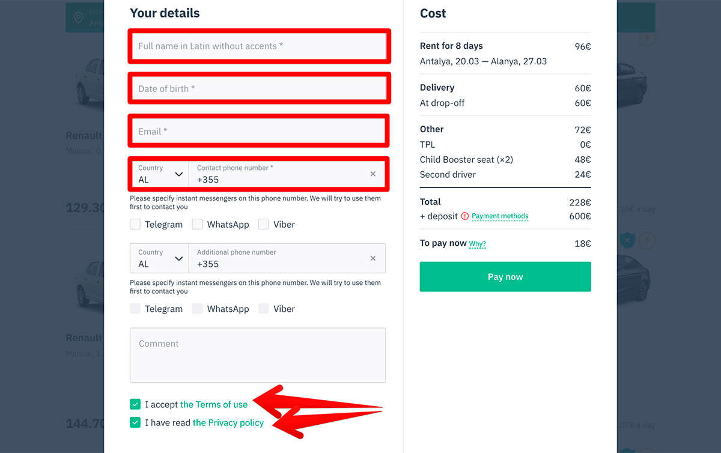Open the contact phone Country dropdown
The image size is (721, 453).
(160, 174)
